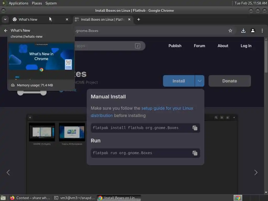Click the search icon in Boxes screenshot
This screenshot has height=201, width=268.
(x=216, y=118)
